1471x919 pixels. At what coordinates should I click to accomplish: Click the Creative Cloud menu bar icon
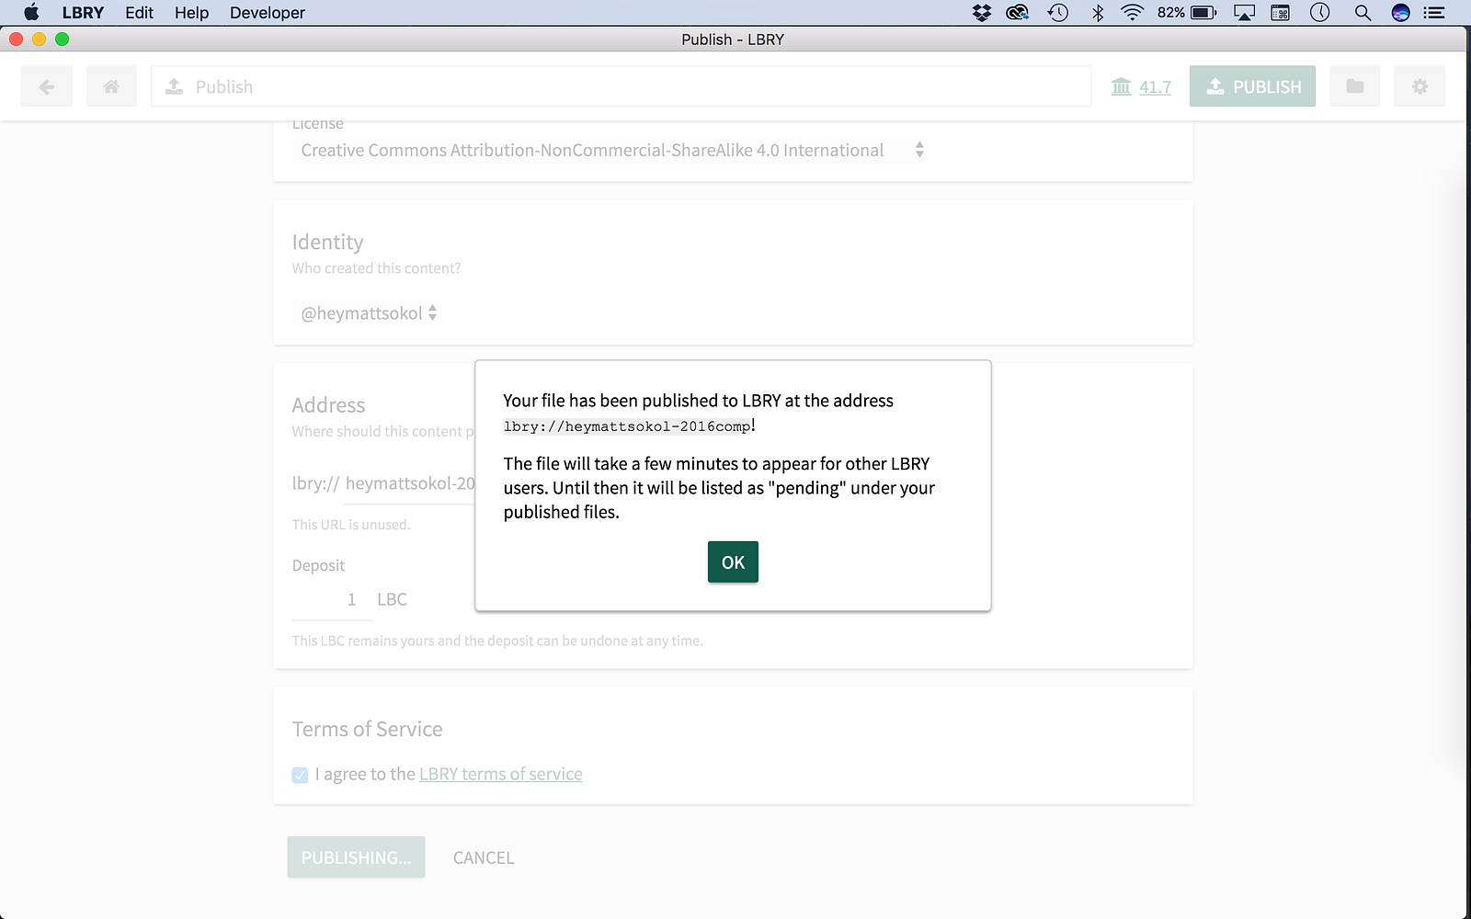coord(1018,13)
